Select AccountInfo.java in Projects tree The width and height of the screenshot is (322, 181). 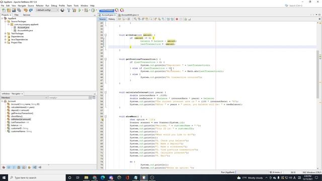(x=25, y=30)
